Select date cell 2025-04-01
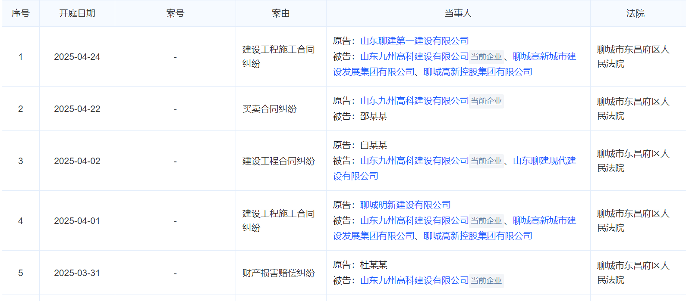686x301 pixels. click(x=77, y=221)
